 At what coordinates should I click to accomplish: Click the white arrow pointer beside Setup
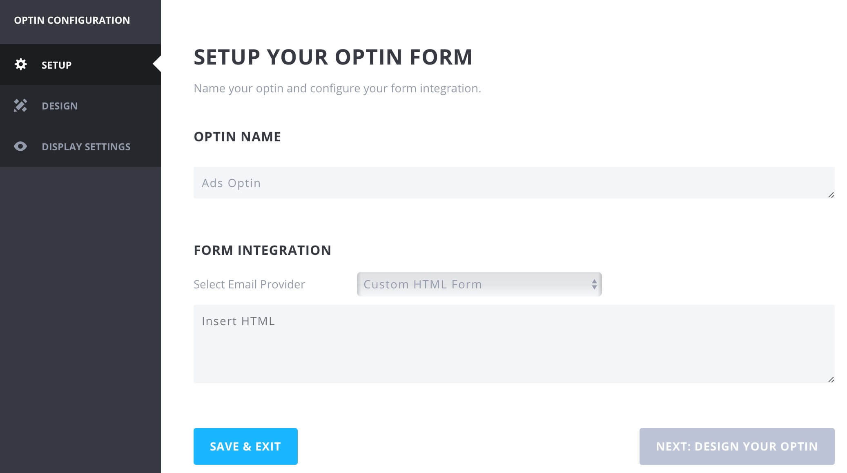(x=157, y=64)
